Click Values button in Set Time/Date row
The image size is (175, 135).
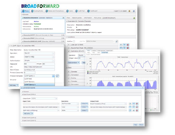84,104
